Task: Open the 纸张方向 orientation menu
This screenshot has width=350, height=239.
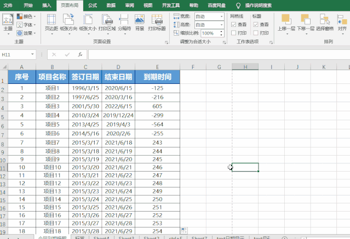Action: (68, 24)
